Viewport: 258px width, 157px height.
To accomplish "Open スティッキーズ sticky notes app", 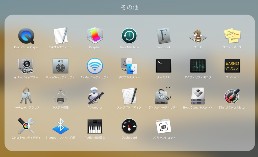I will [x=232, y=36].
